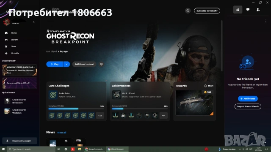Switch to Ubisoft Connect taskbar window
This screenshot has width=271, height=152.
[x=117, y=149]
